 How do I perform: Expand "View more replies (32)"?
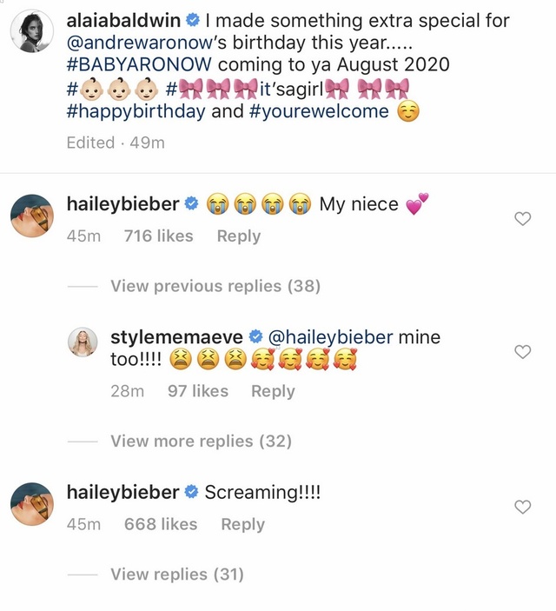[201, 442]
